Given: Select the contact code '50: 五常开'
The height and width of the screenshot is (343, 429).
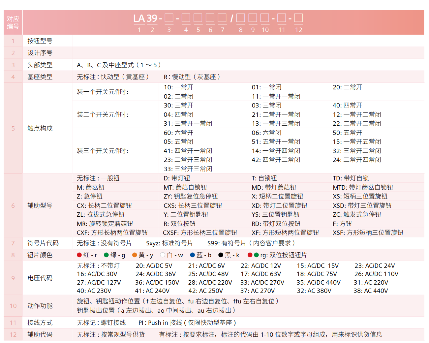Looking at the screenshot, I should pyautogui.click(x=347, y=133).
